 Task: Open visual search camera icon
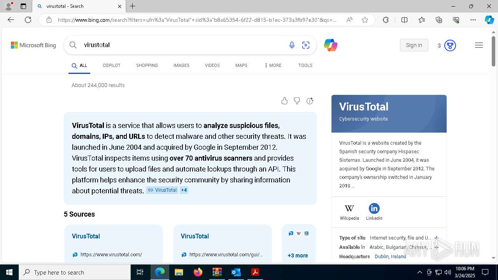(x=306, y=45)
